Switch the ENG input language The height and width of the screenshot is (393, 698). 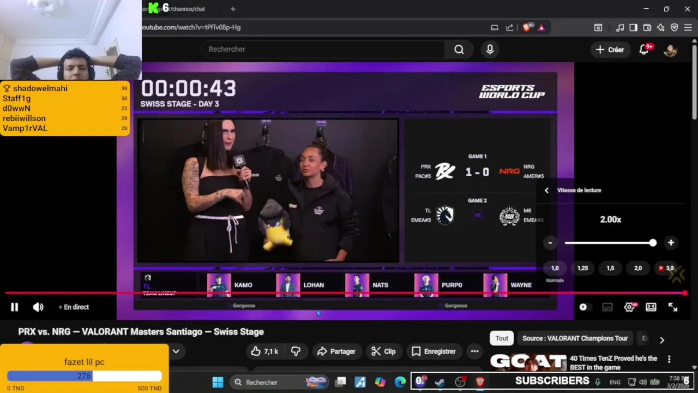(x=615, y=382)
